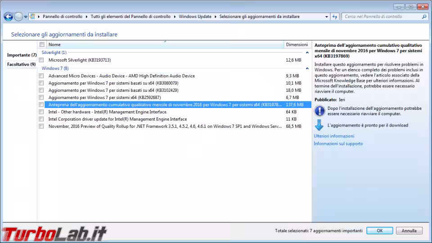Image resolution: width=432 pixels, height=243 pixels.
Task: Go to 'Windows Update' breadcrumb
Action: coord(195,17)
